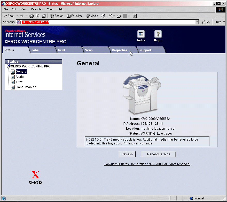
Task: Click the Mail icon in the toolbar
Action: coord(111,16)
